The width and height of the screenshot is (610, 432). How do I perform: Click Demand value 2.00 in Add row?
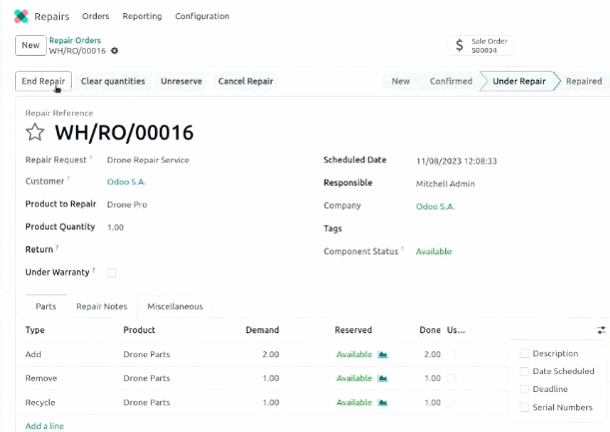tap(271, 354)
